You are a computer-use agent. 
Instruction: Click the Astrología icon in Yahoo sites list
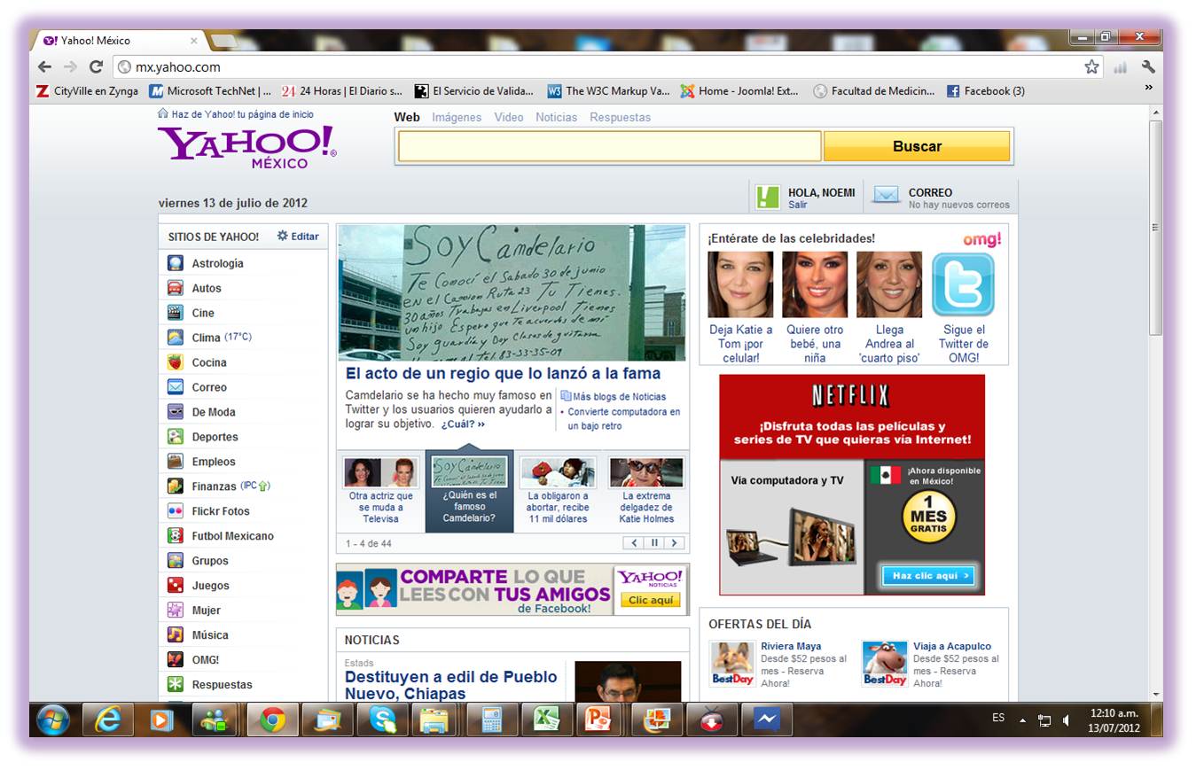click(176, 263)
